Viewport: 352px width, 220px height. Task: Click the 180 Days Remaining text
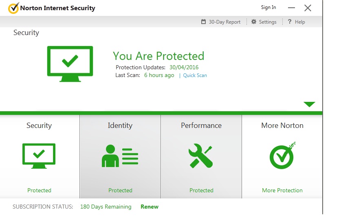coord(106,207)
